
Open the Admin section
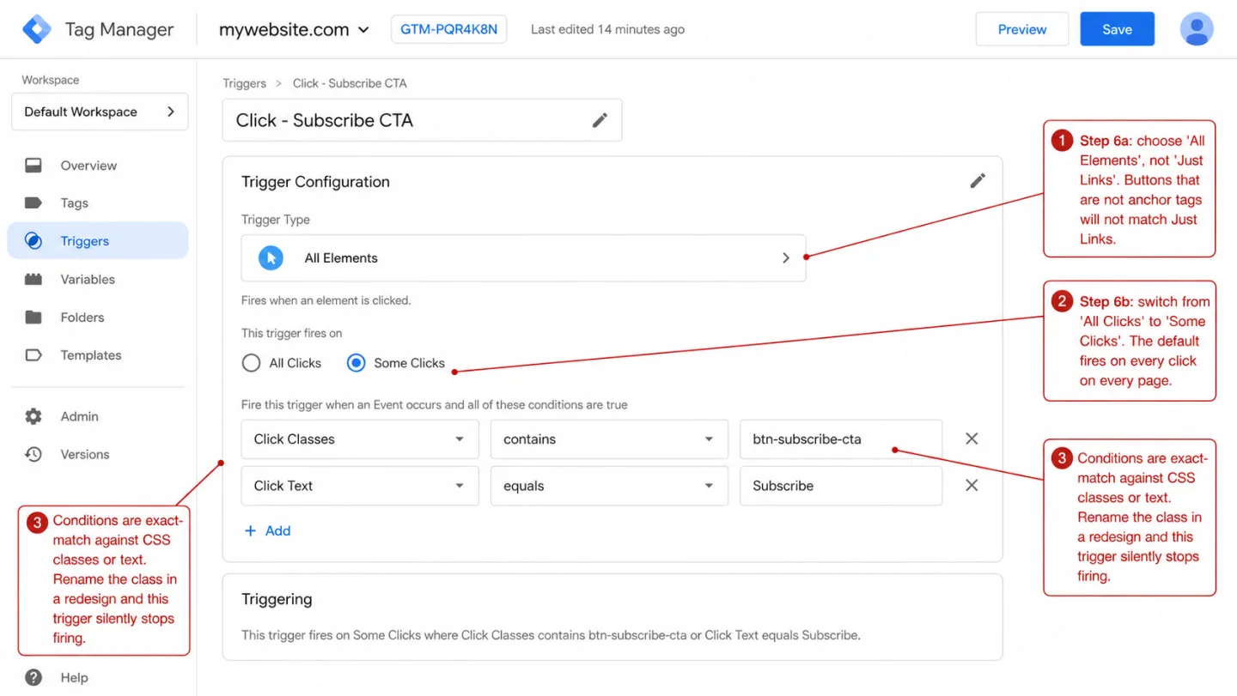tap(80, 416)
